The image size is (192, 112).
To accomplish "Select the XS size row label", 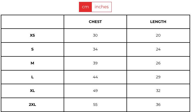I will 32,35.
